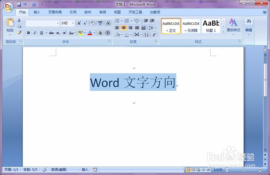The height and width of the screenshot is (175, 270).
Task: Apply the 标题 1 style
Action: (x=211, y=26)
